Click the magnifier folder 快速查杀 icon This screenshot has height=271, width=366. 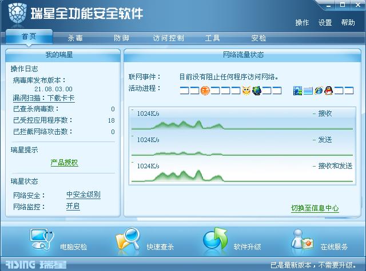coord(128,240)
